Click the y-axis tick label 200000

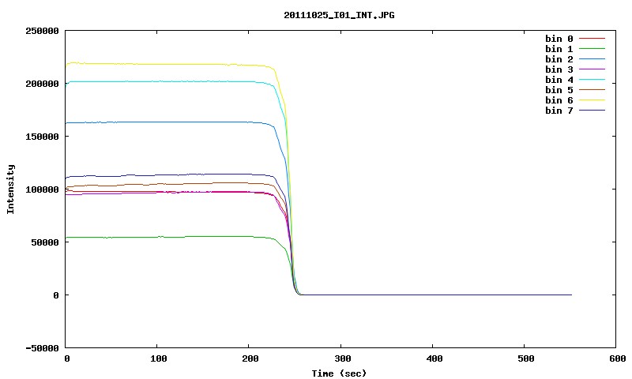(42, 84)
